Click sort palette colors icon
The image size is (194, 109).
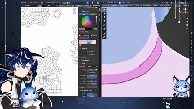[x=89, y=38]
